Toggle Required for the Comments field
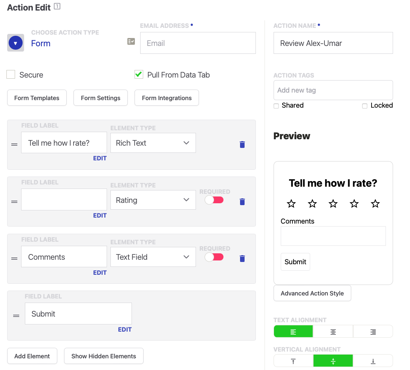This screenshot has height=370, width=410. tap(214, 257)
